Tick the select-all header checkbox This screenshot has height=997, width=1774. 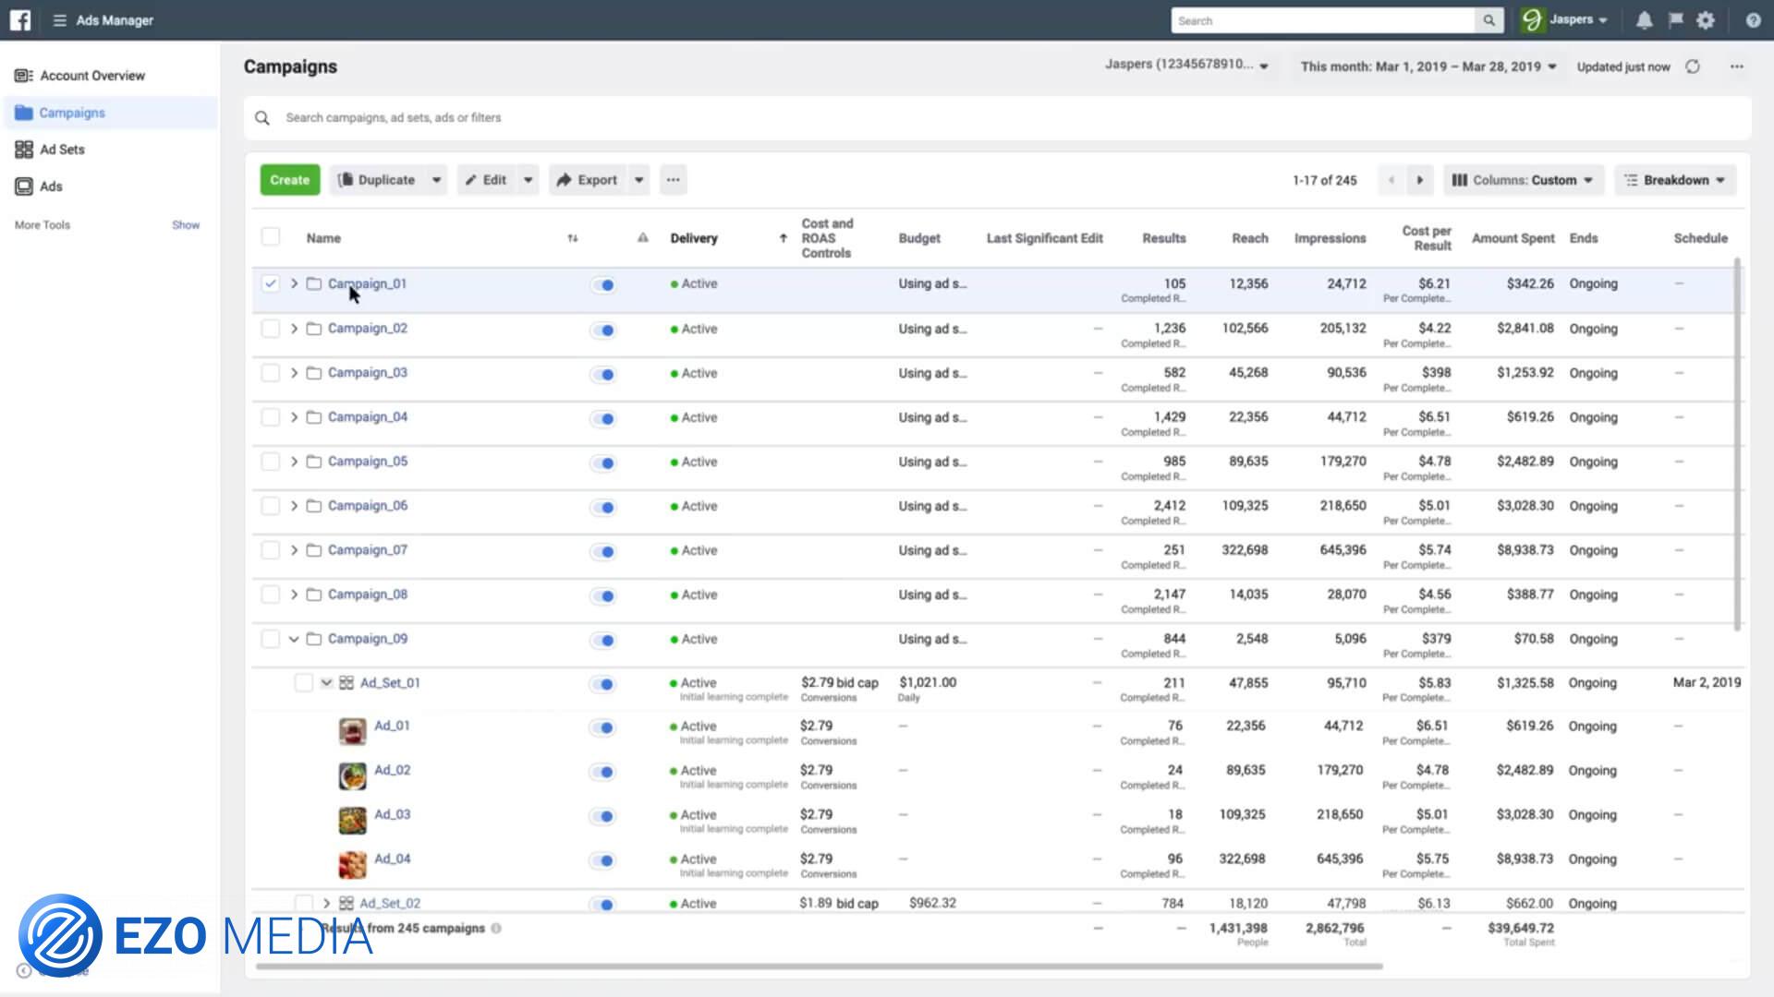tap(270, 237)
